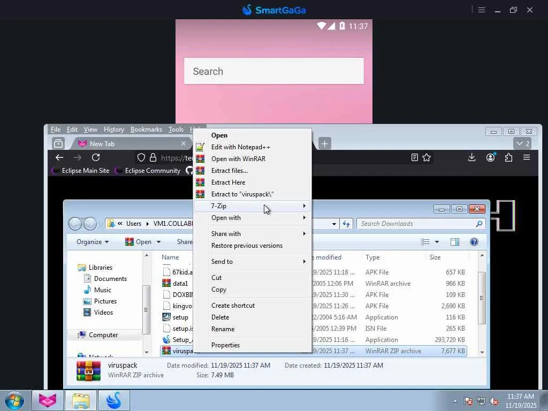This screenshot has height=411, width=548.
Task: Open Eclipse Community bookmark
Action: (x=149, y=171)
